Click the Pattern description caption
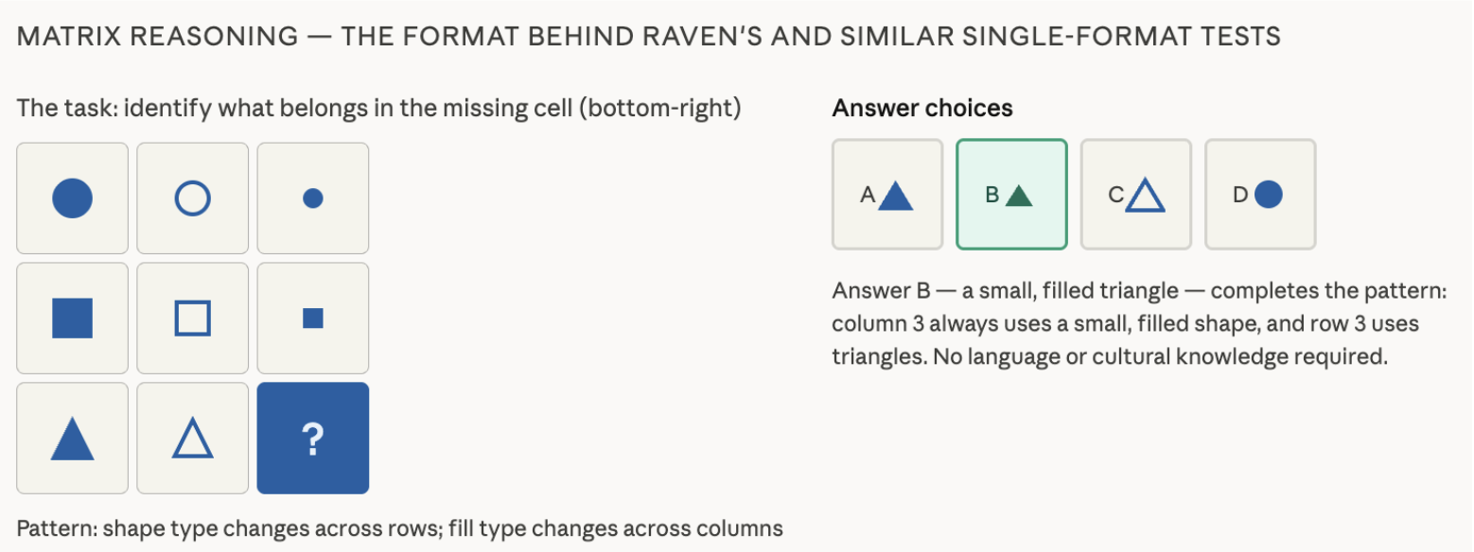The height and width of the screenshot is (552, 1474). coord(400,527)
